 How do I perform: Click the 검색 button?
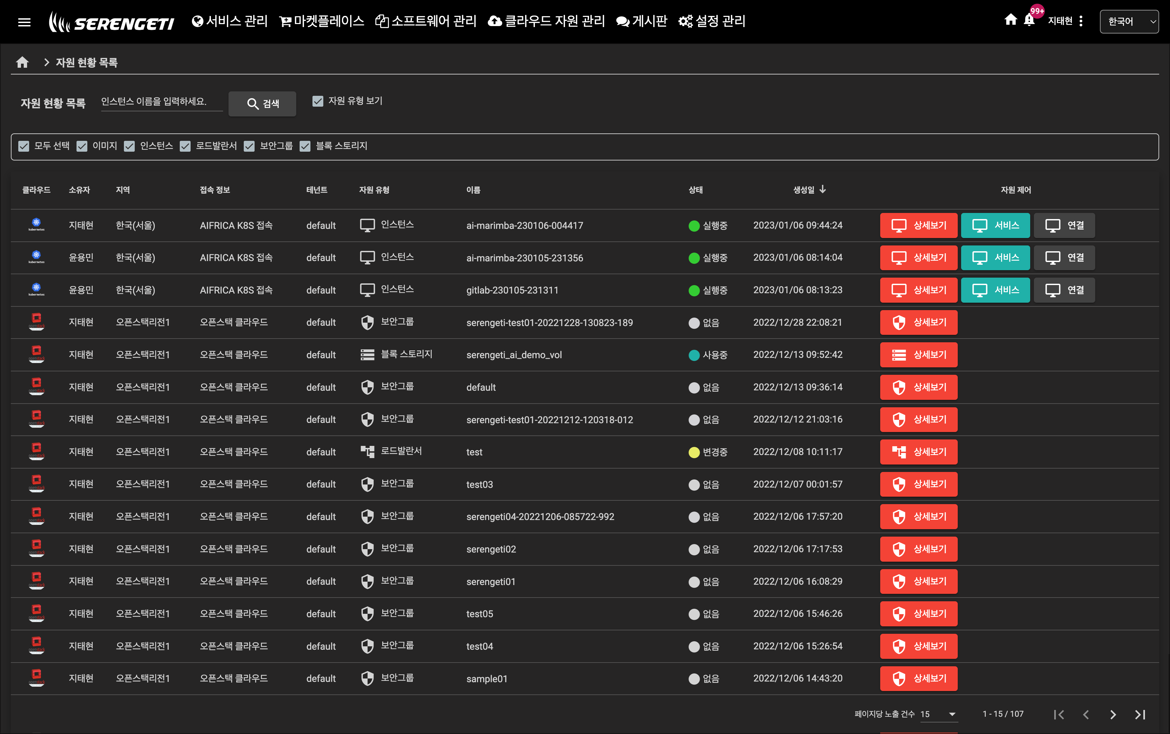(262, 103)
